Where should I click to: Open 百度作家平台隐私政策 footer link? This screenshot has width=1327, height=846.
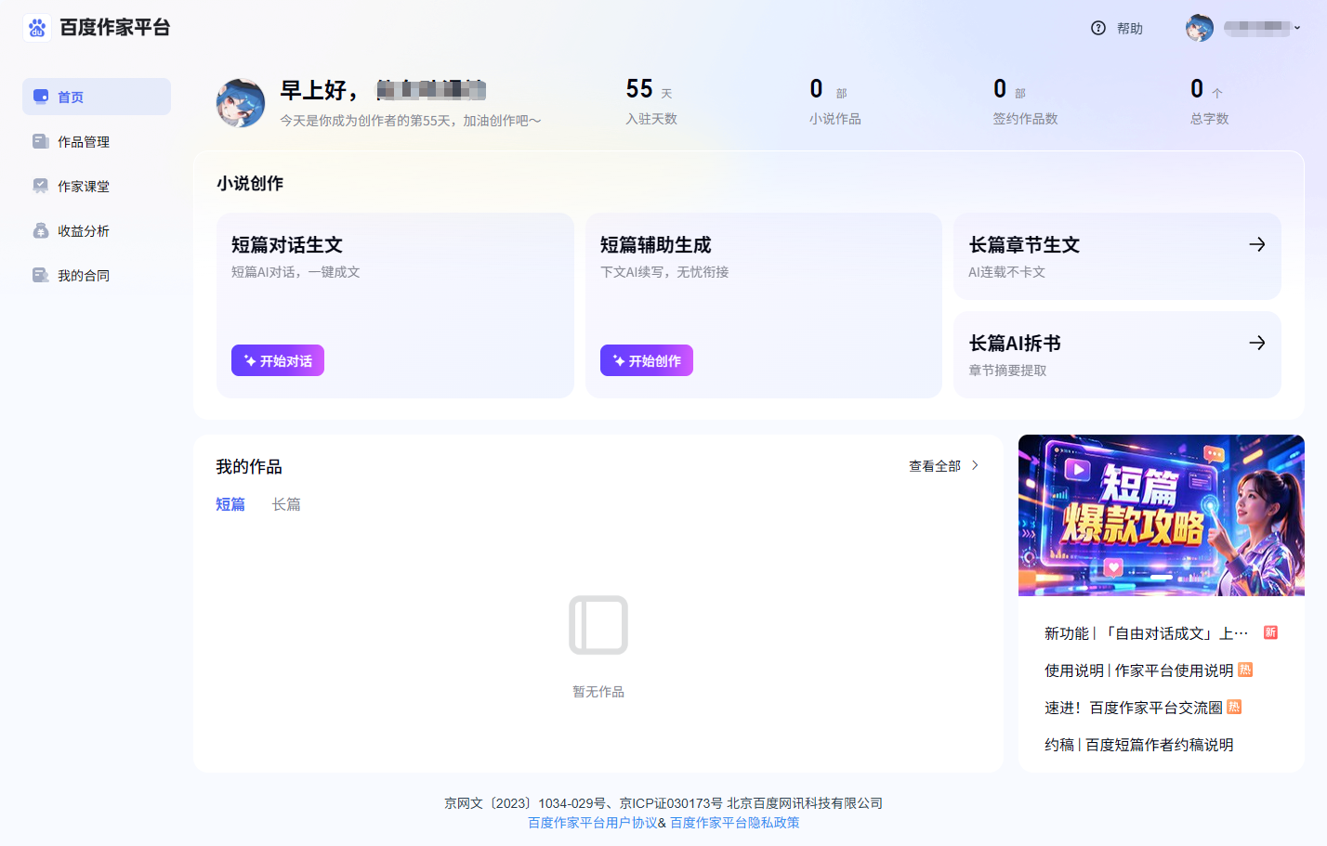(x=735, y=823)
